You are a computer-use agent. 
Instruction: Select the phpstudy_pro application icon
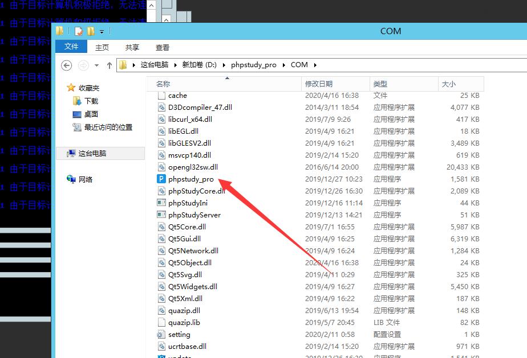tap(161, 179)
